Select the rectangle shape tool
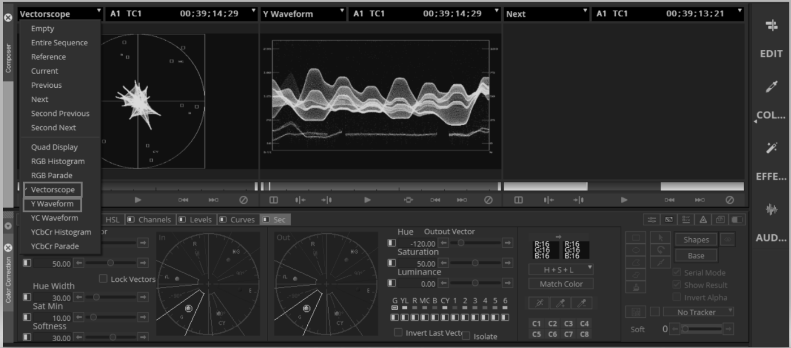Image resolution: width=791 pixels, height=348 pixels. 636,238
